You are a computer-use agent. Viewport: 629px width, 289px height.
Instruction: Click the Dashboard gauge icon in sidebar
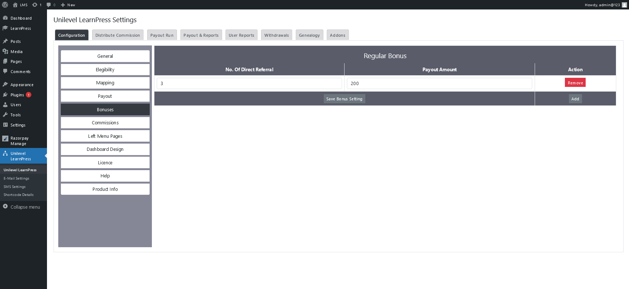(x=5, y=18)
